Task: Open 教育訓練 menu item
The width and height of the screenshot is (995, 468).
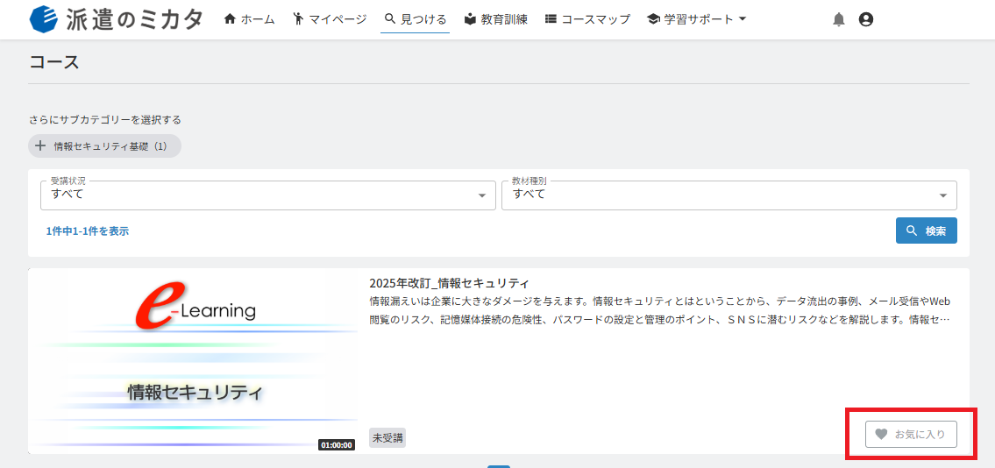Action: 495,19
